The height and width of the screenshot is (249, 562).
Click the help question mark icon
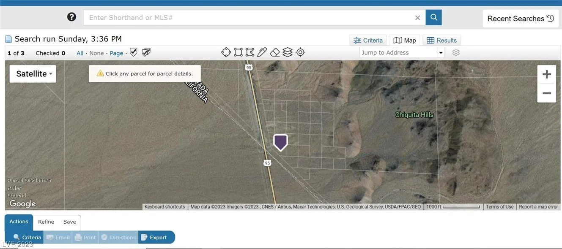(72, 17)
